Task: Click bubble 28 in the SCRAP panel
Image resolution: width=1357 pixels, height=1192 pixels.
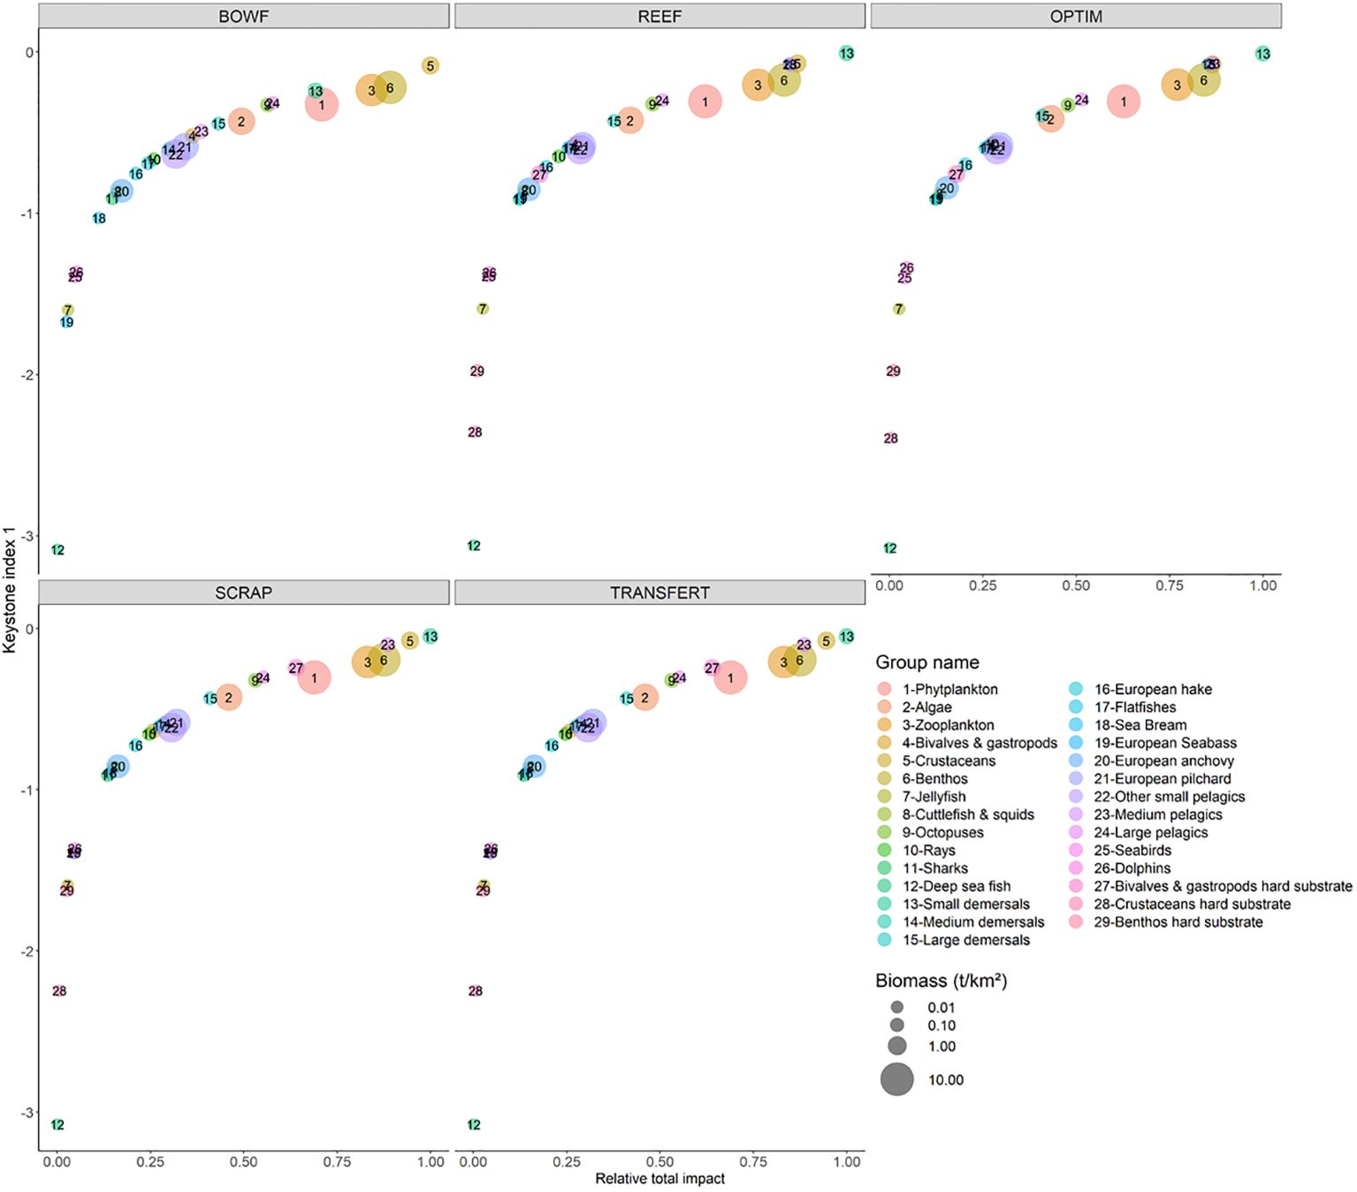Action: [59, 991]
